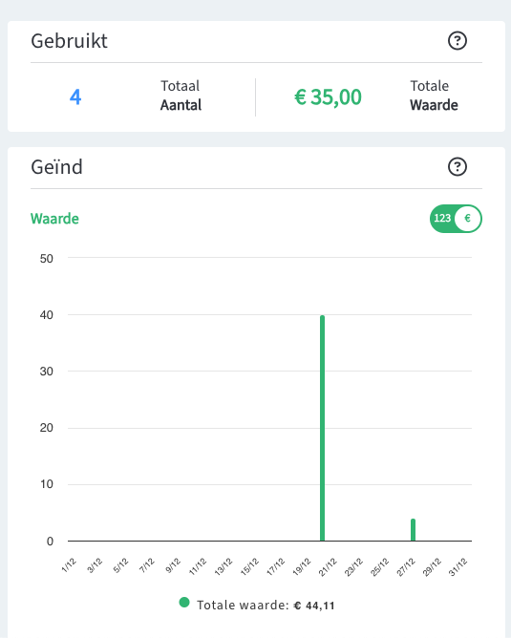Select the 123 count option on toggle

click(442, 219)
